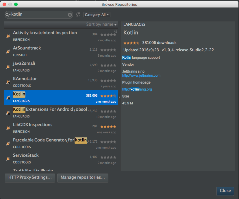This screenshot has height=199, width=239.
Task: Click the star rating of ServiceStack
Action: click(108, 157)
